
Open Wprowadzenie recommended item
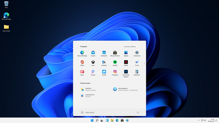click(125, 89)
